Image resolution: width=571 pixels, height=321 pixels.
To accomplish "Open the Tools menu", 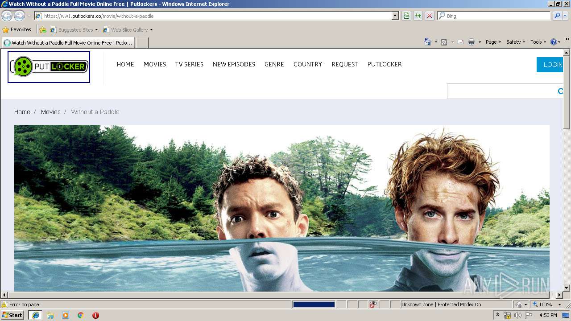I will click(x=538, y=42).
